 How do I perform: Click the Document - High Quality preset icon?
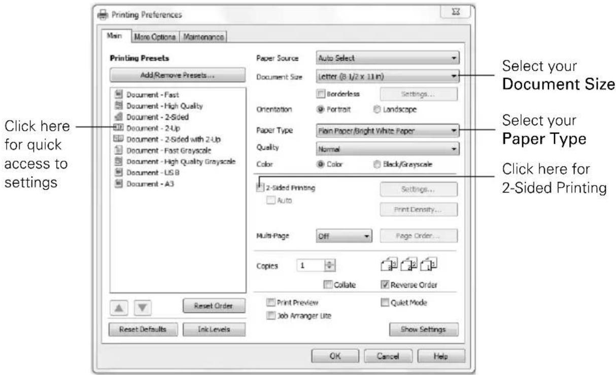click(120, 106)
